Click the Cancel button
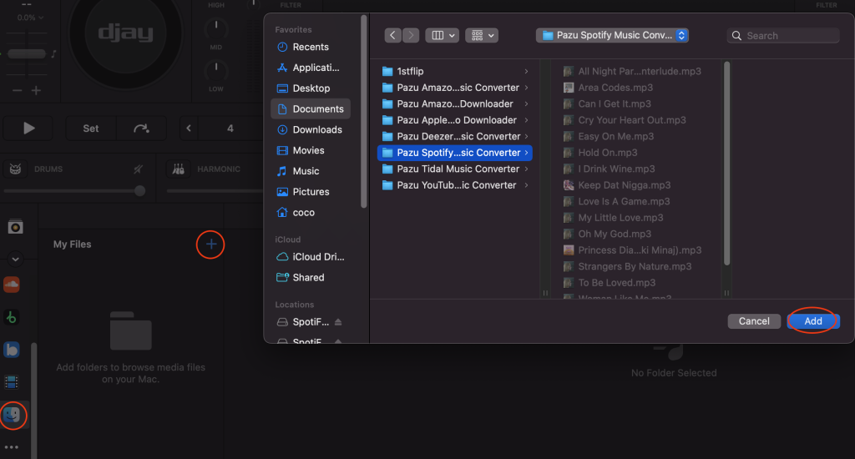Screen dimensions: 855x459 [x=754, y=321]
